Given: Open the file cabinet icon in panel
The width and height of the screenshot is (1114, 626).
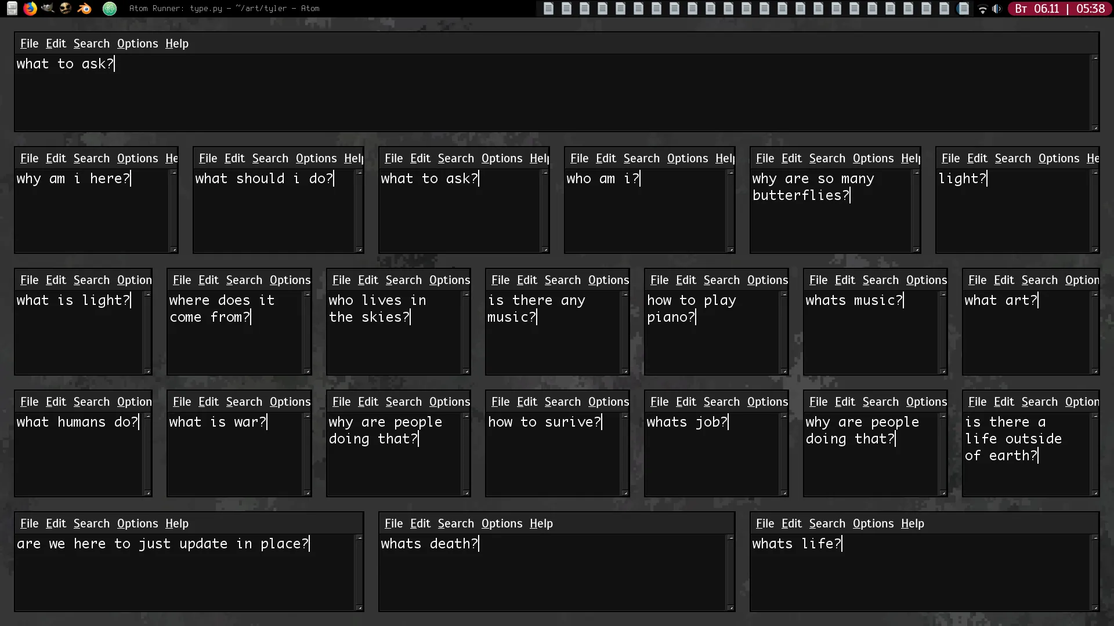Looking at the screenshot, I should click(12, 8).
